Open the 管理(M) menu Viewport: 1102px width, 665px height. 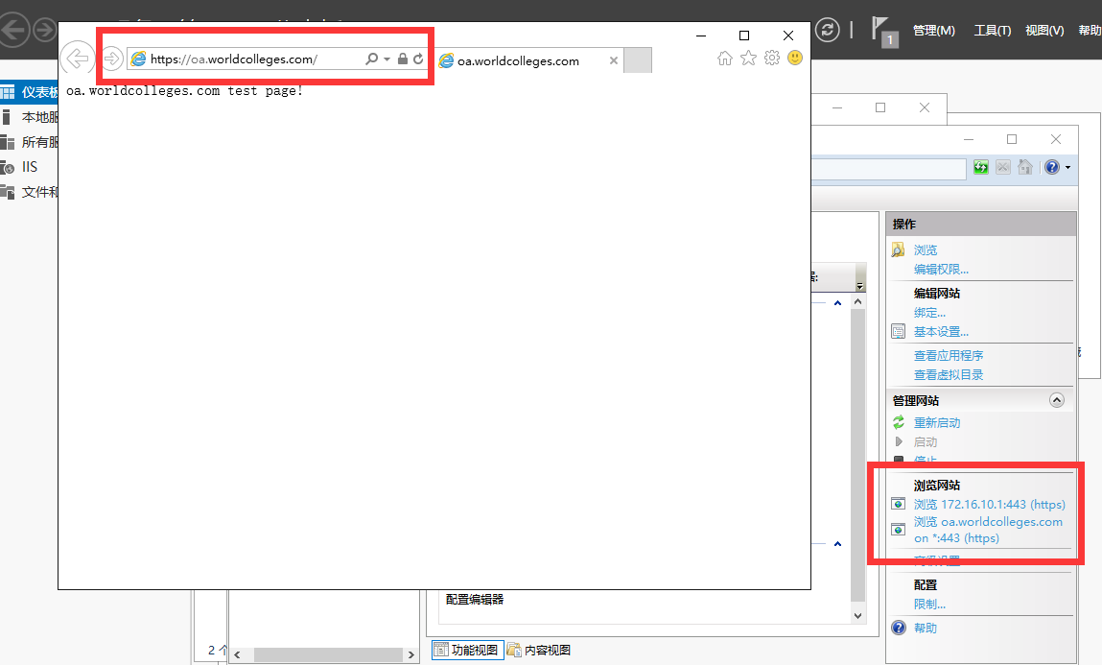coord(933,31)
